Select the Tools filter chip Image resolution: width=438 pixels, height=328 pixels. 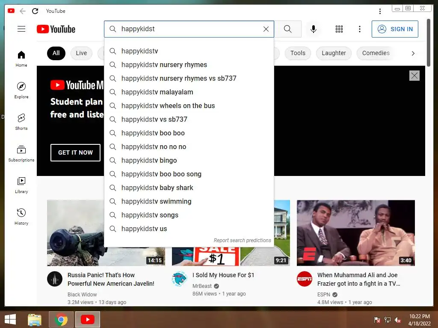[x=298, y=53]
